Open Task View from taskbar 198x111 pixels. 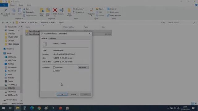10,108
